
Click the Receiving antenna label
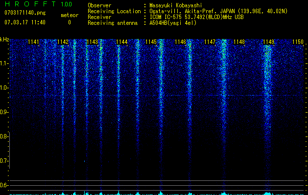pos(113,23)
